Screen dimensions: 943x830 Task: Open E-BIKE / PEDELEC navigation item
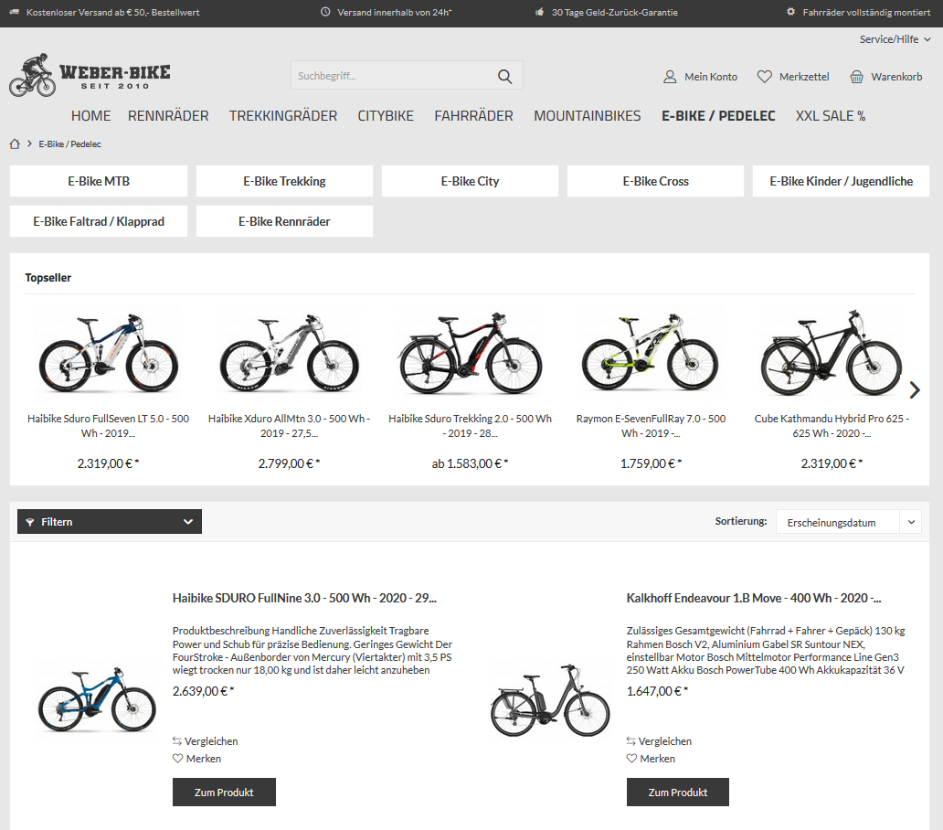click(719, 116)
